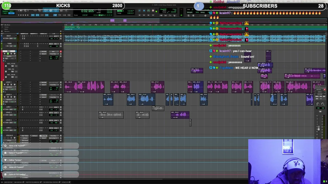Viewport: 328px width, 184px height.
Task: Open the MIDI Editor tab
Action: [8, 182]
